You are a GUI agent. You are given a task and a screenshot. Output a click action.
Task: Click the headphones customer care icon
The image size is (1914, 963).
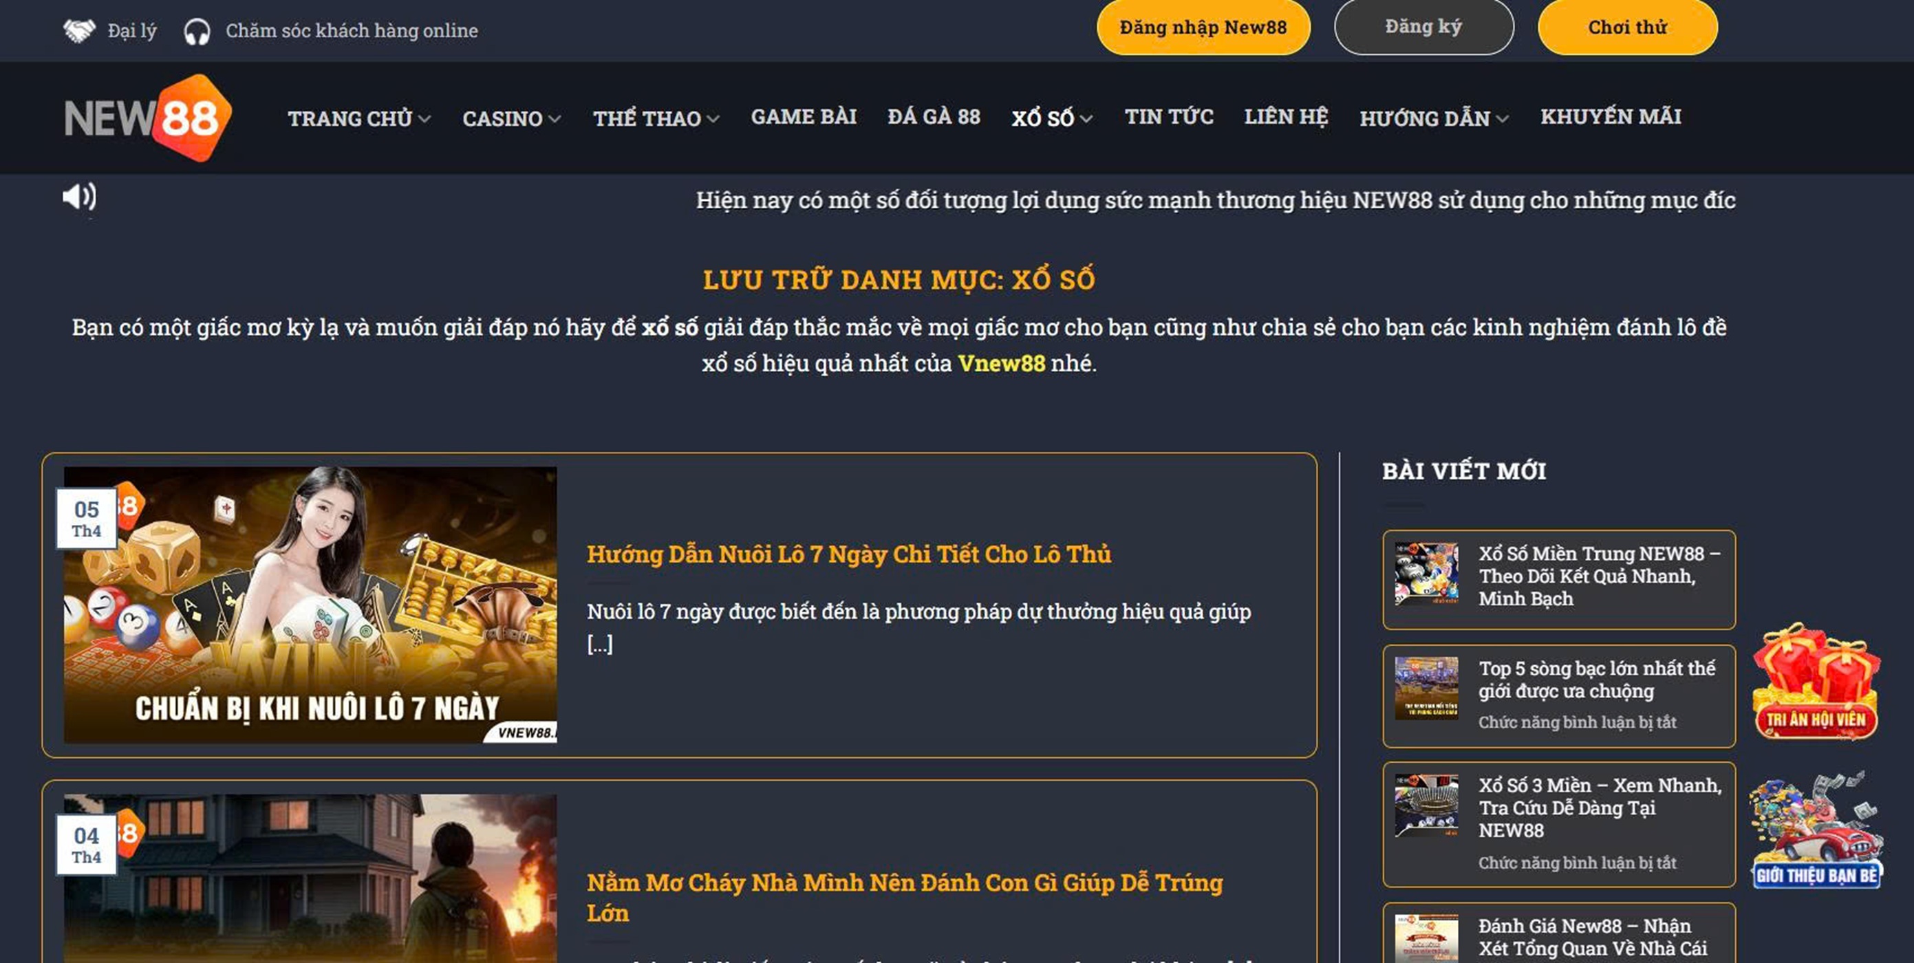tap(197, 32)
